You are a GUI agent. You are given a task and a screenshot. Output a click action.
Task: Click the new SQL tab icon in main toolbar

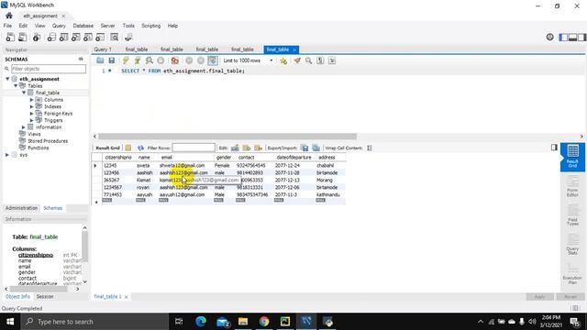click(x=10, y=37)
